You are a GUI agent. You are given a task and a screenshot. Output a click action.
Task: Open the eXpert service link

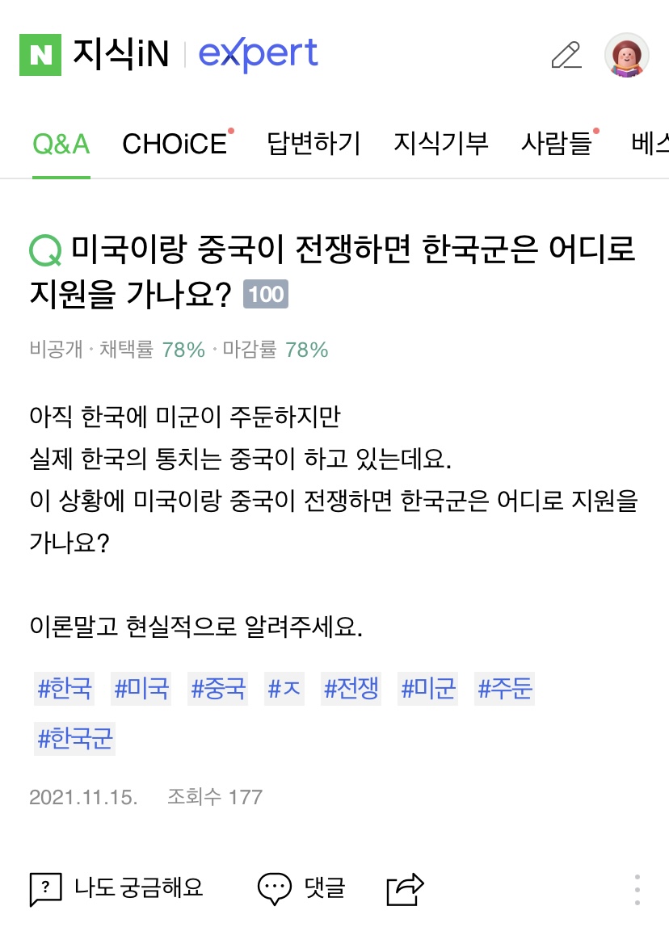click(x=258, y=54)
